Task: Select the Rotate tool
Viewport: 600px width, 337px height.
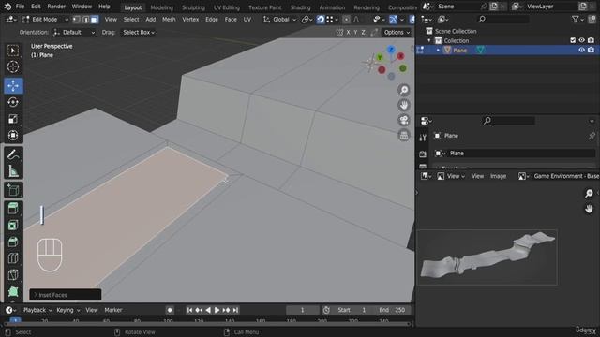Action: 13,102
